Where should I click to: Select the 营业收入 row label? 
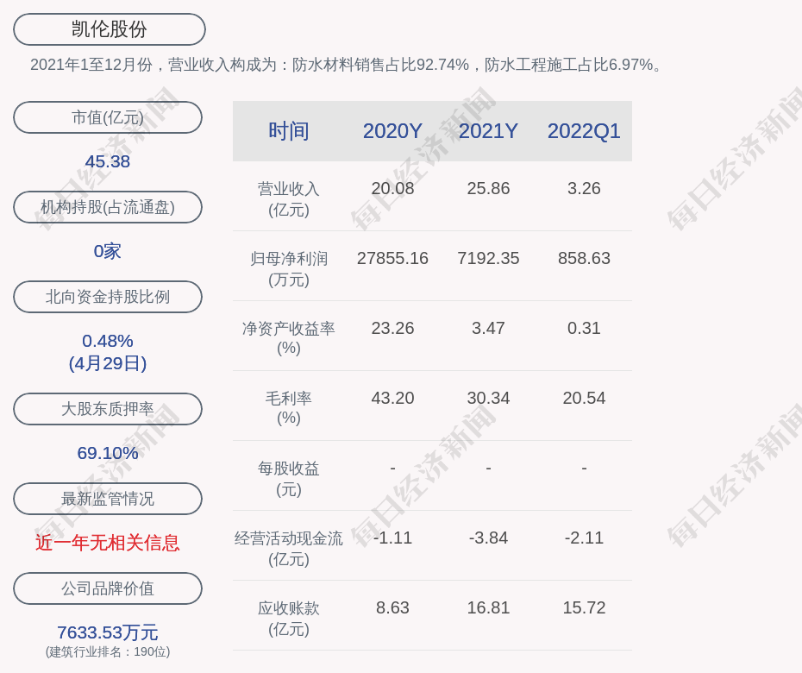click(x=289, y=199)
